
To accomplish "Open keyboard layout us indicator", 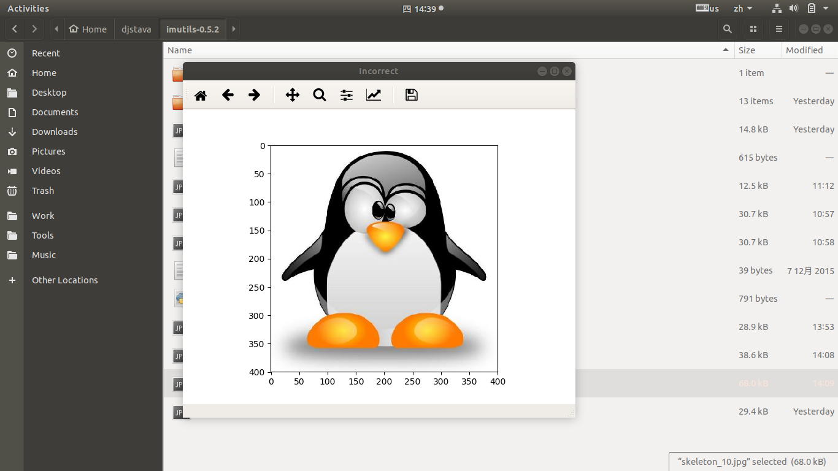I will click(707, 9).
